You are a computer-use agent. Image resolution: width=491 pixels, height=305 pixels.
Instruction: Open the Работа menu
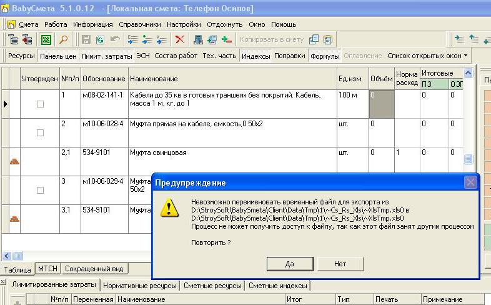(x=56, y=24)
